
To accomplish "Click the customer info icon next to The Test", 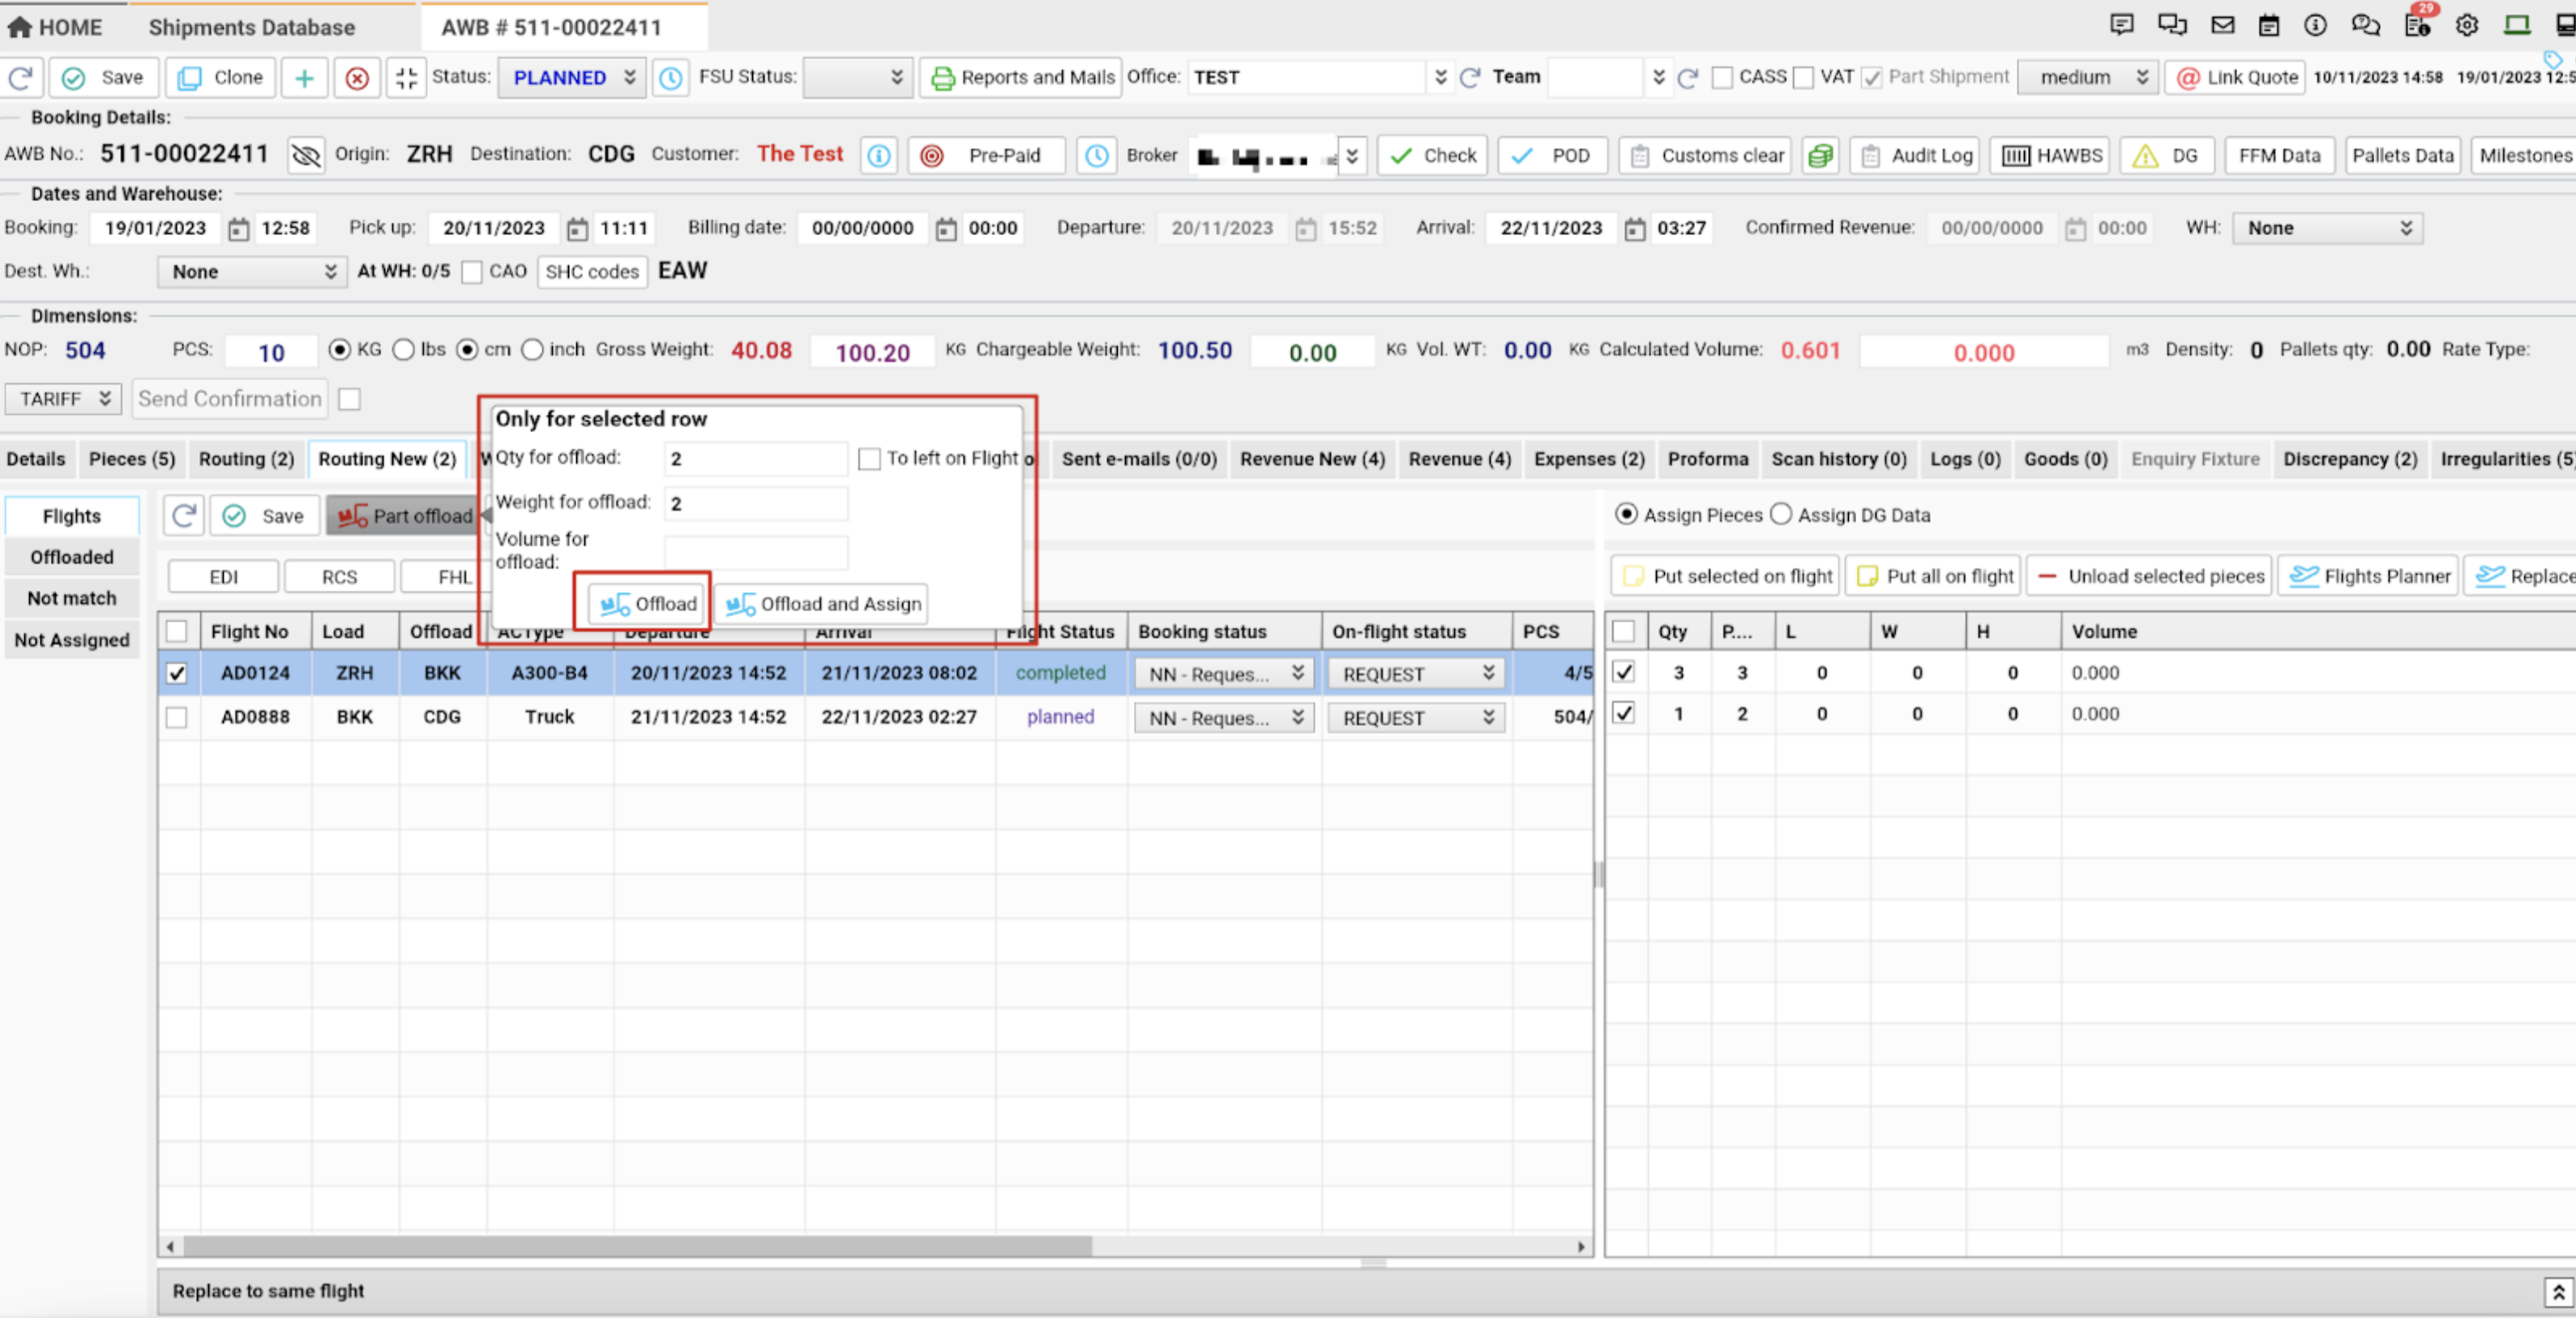I will 878,155.
